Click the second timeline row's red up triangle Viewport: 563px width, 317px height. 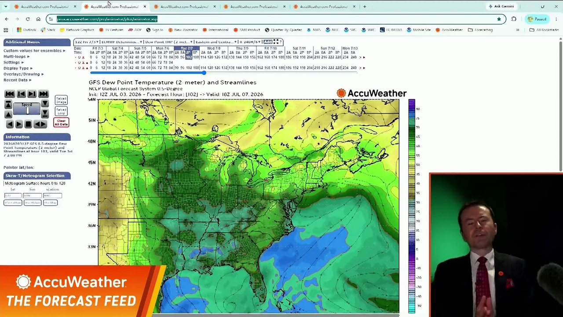[87, 63]
